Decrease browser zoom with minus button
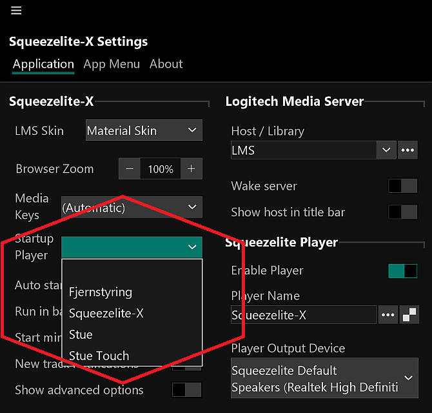This screenshot has width=432, height=413. [130, 168]
